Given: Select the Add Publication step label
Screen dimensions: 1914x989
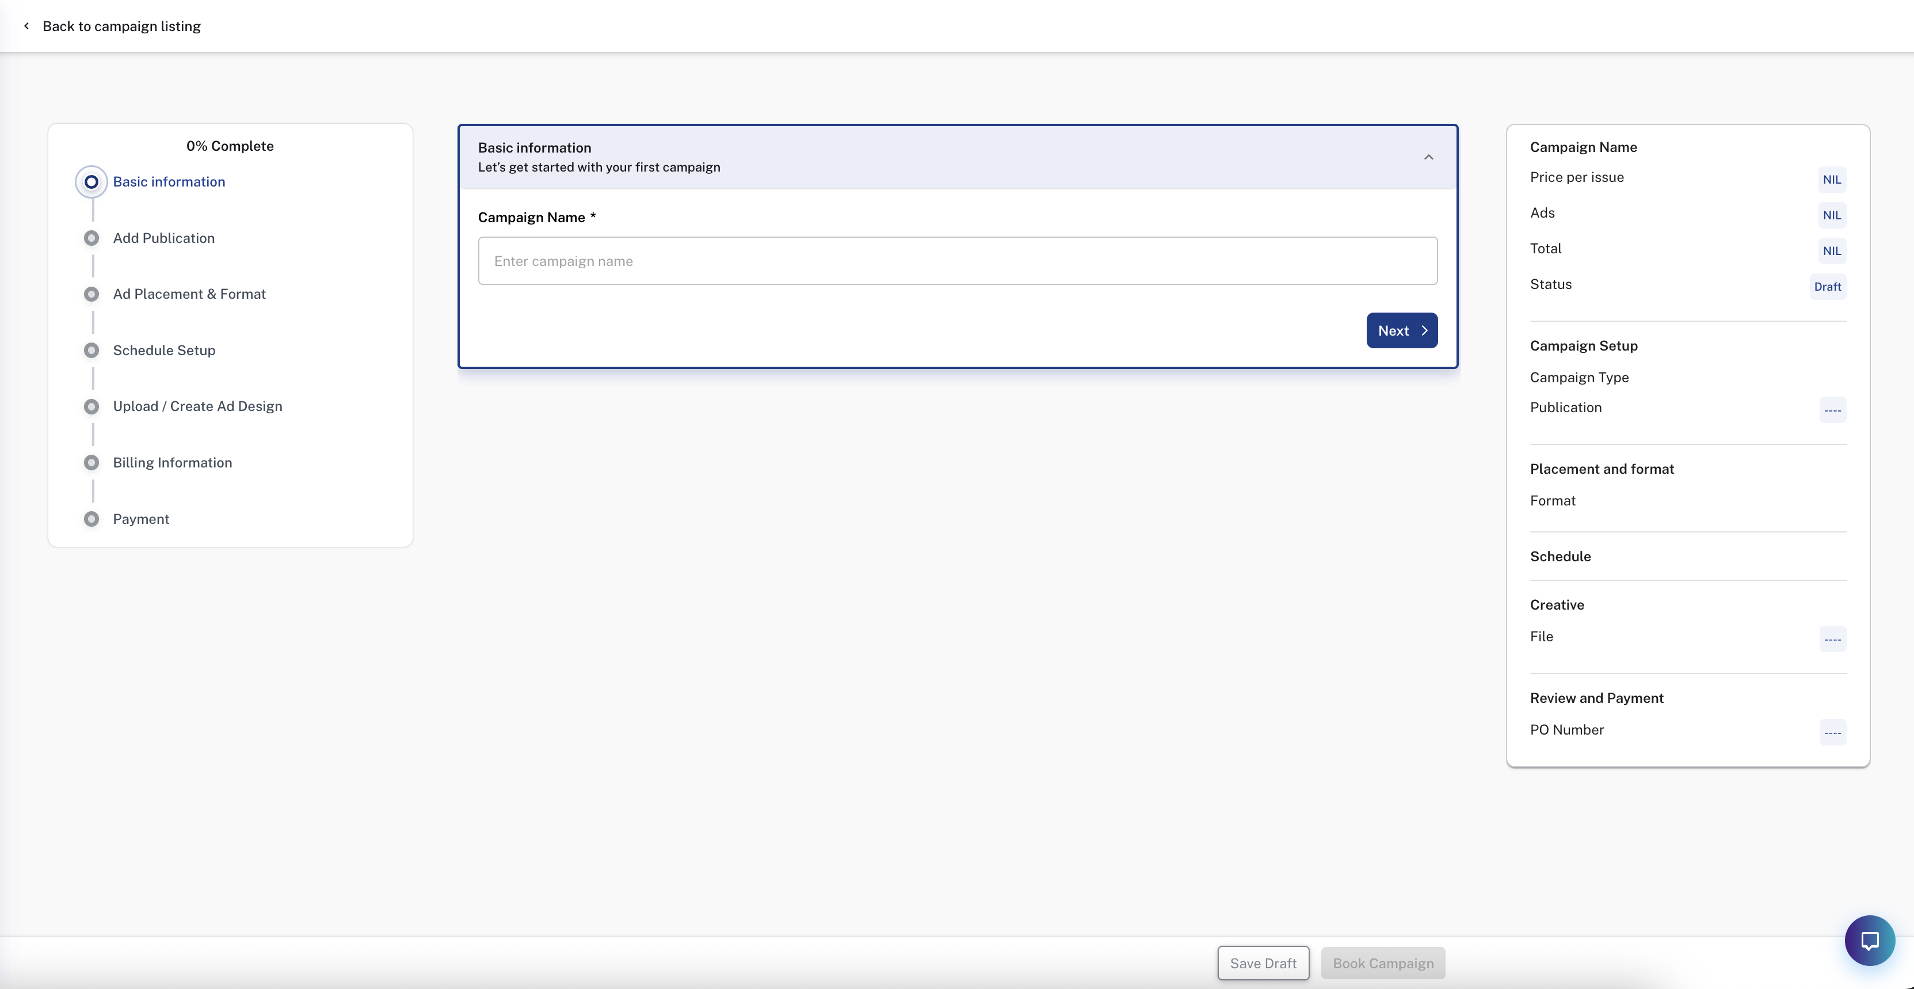Looking at the screenshot, I should tap(163, 238).
